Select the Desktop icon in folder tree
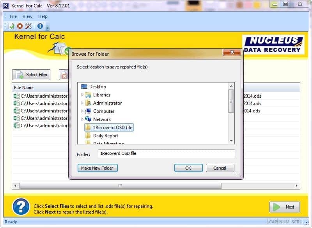Screen dimensions: 312x228 point(84,86)
